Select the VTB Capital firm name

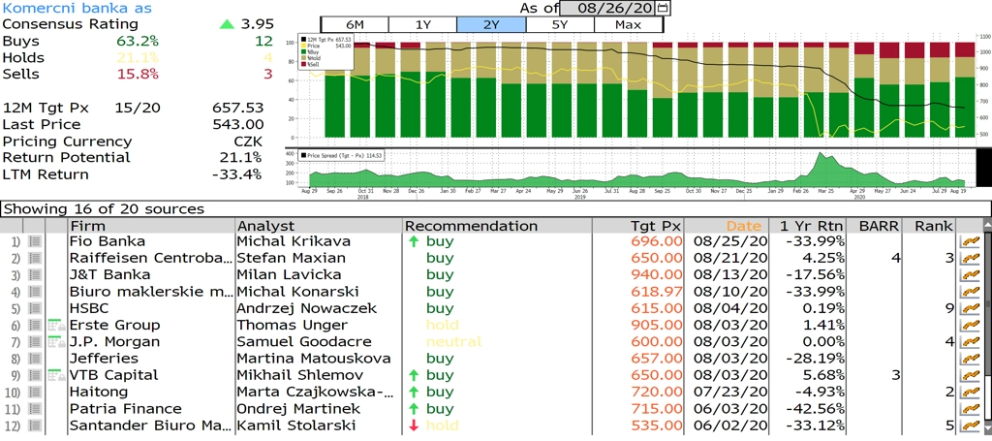[x=114, y=374]
